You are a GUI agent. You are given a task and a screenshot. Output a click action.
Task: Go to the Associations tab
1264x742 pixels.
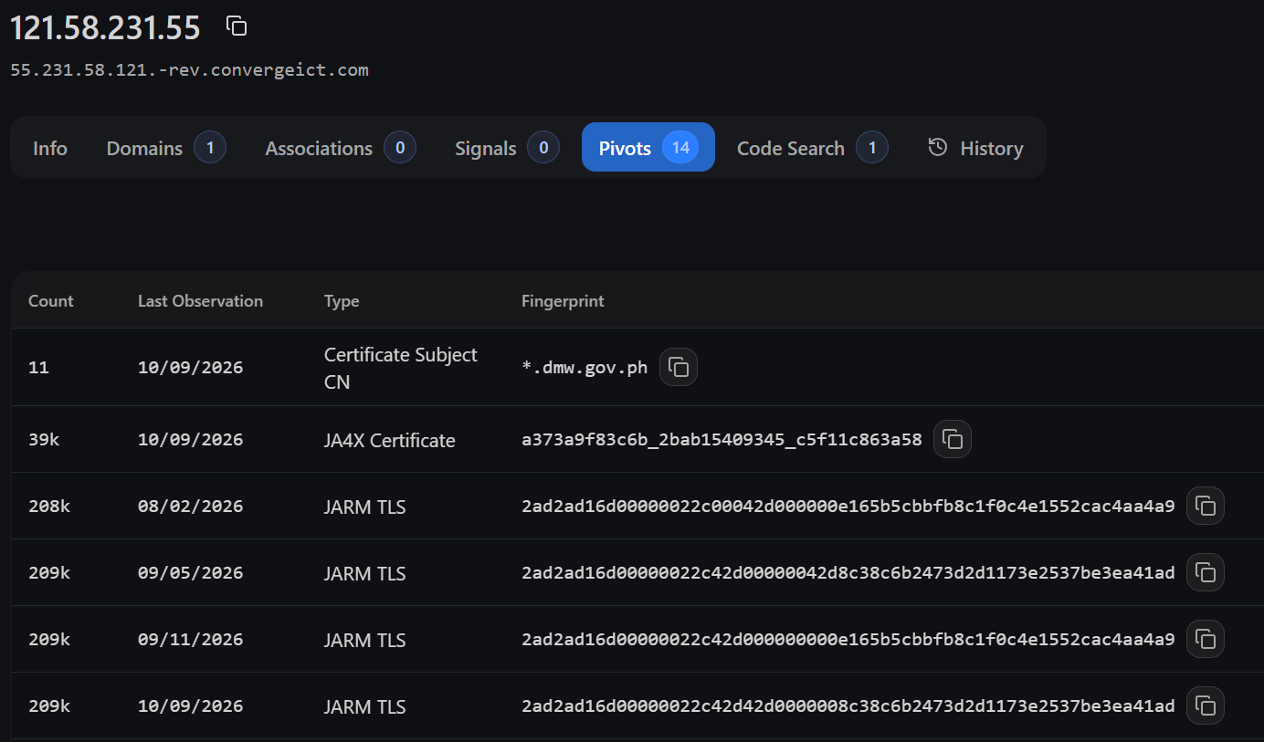(340, 148)
